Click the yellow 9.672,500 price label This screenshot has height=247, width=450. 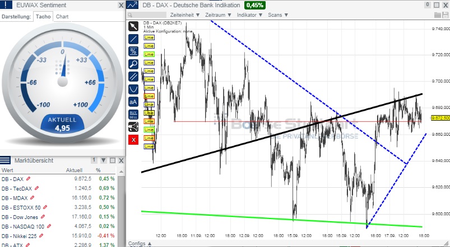[x=440, y=118]
